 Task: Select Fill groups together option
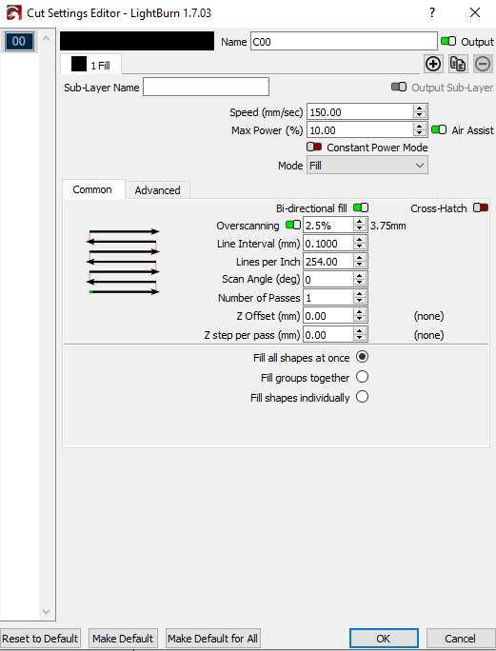(362, 377)
